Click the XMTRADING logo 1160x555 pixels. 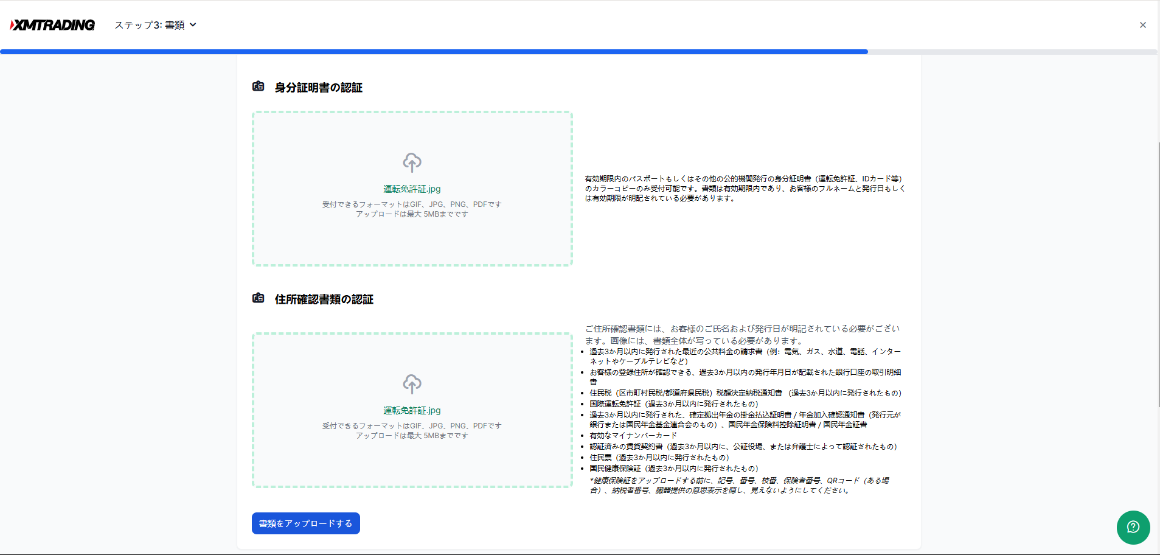tap(52, 25)
